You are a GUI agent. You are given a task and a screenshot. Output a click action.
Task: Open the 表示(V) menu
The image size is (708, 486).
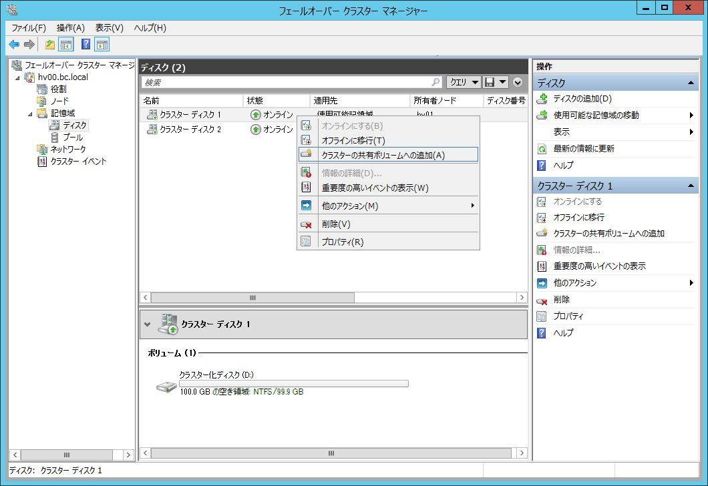[110, 28]
